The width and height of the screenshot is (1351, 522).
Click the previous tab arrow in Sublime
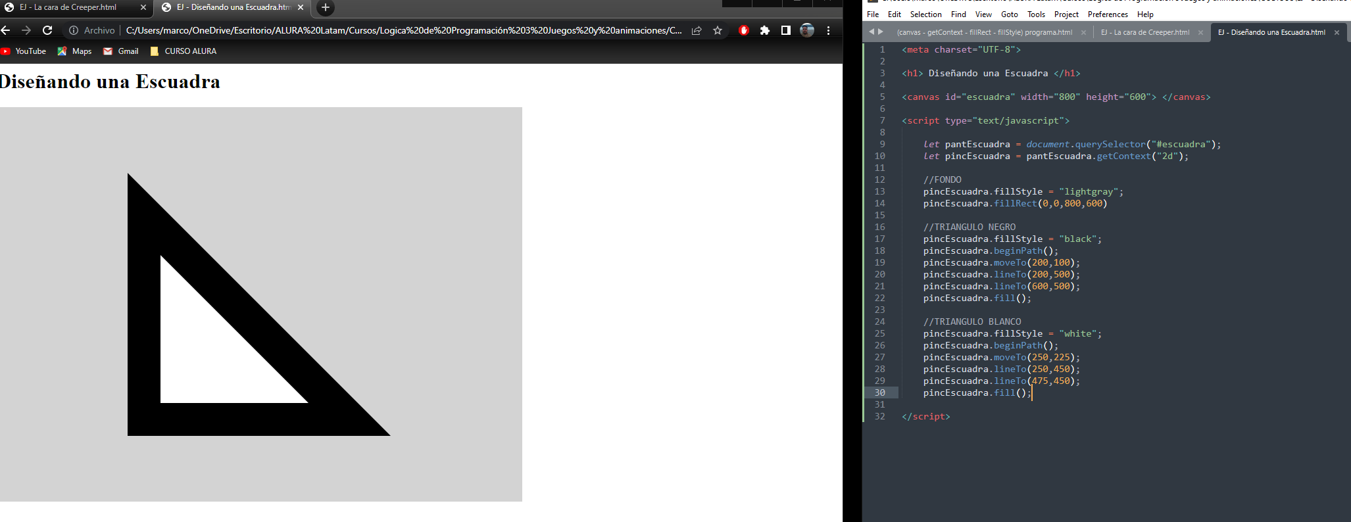872,32
